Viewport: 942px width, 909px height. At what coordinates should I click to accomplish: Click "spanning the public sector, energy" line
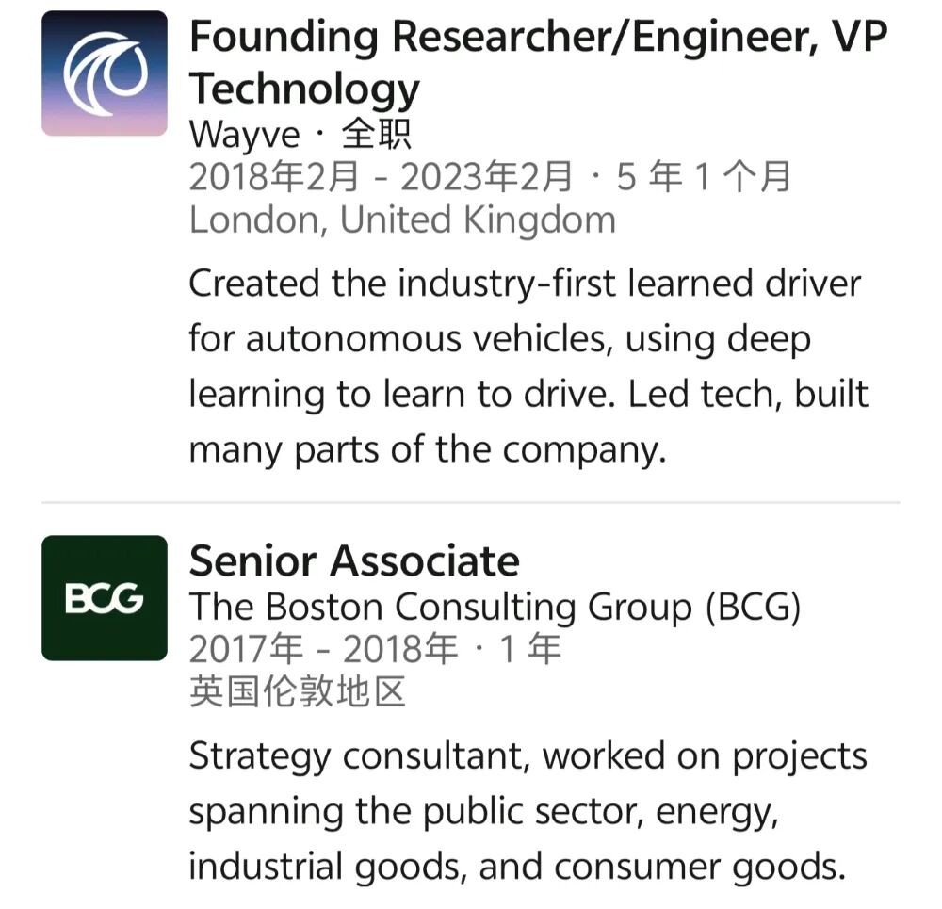click(483, 812)
